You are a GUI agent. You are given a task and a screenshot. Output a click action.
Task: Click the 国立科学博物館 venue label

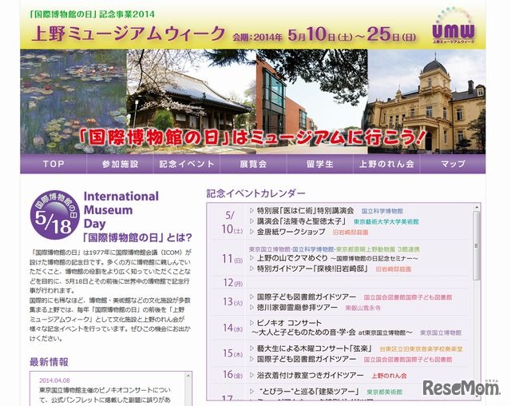(x=382, y=211)
